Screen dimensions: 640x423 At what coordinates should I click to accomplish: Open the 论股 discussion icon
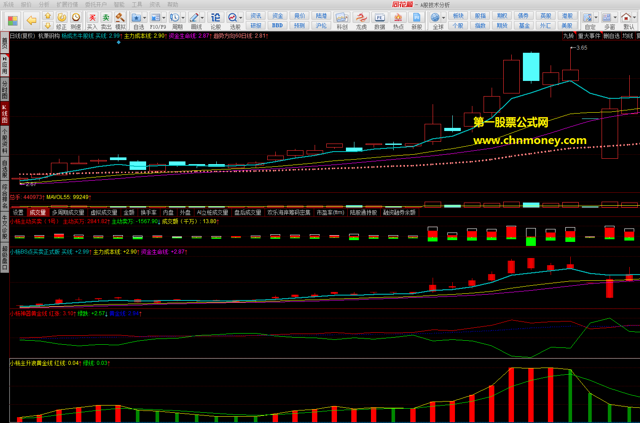point(216,17)
